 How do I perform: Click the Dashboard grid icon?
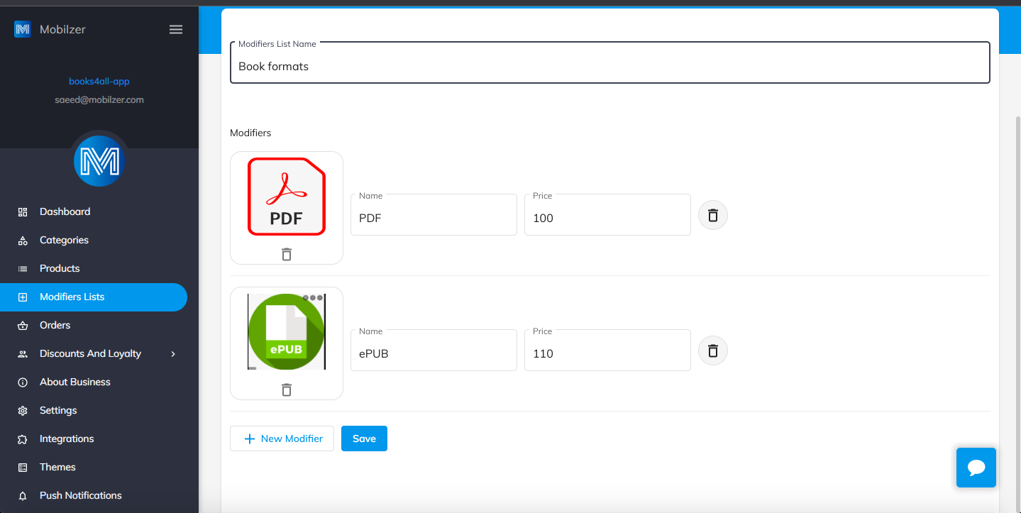(x=23, y=211)
